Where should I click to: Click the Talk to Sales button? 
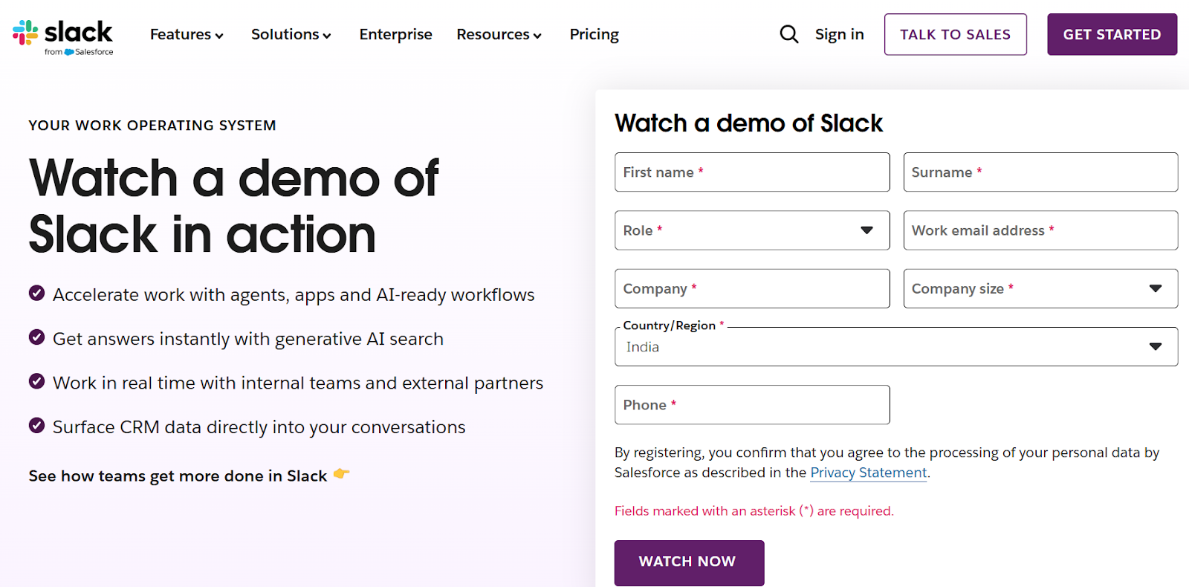click(x=955, y=34)
